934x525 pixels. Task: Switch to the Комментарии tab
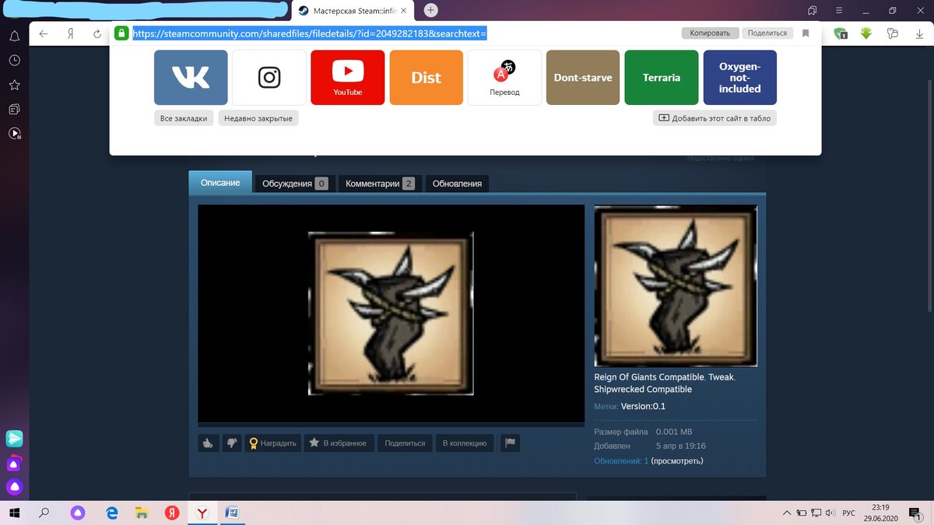point(380,184)
